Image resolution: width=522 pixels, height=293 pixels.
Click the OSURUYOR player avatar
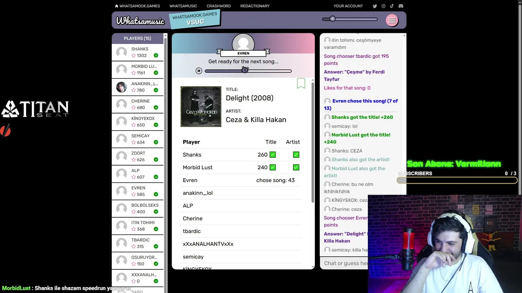pos(122,260)
